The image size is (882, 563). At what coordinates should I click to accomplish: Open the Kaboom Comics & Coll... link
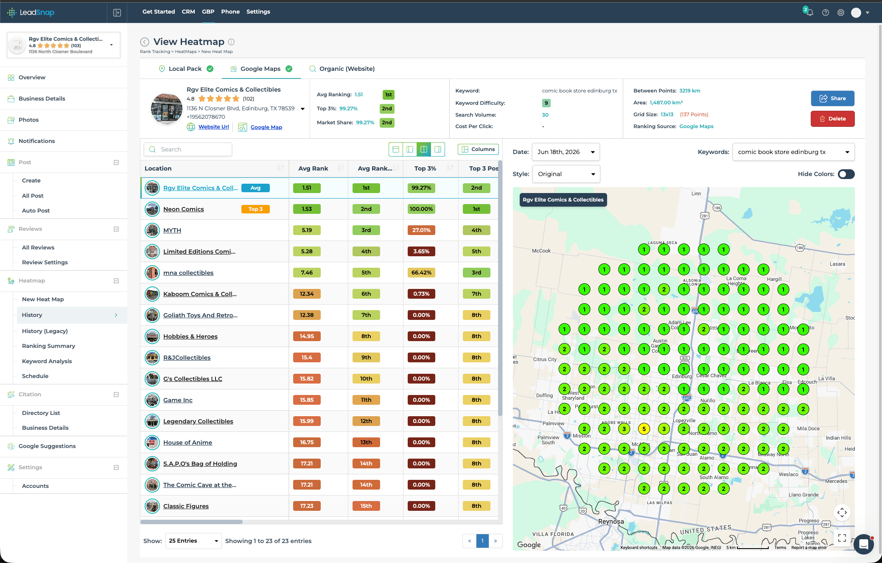[200, 294]
